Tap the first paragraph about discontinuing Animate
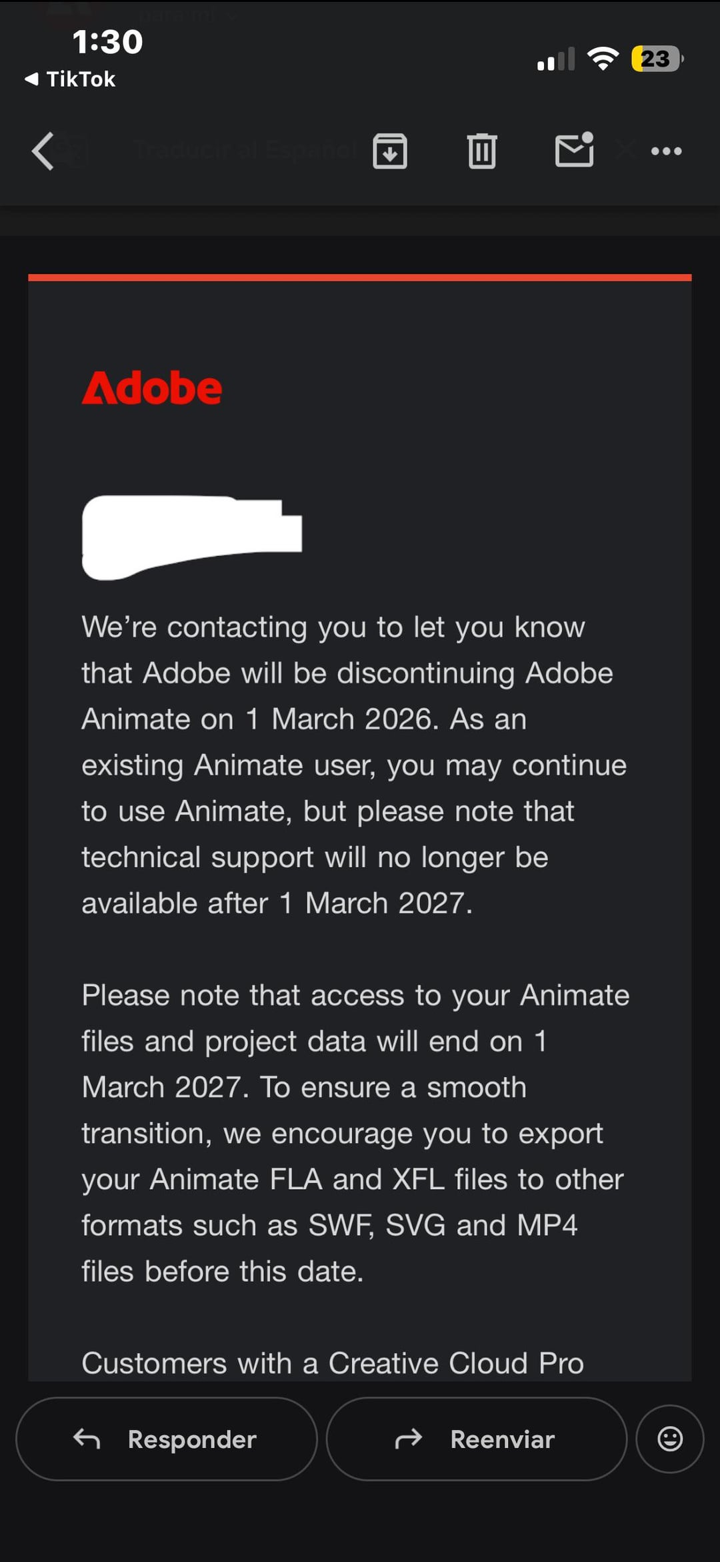The image size is (720, 1562). (353, 765)
